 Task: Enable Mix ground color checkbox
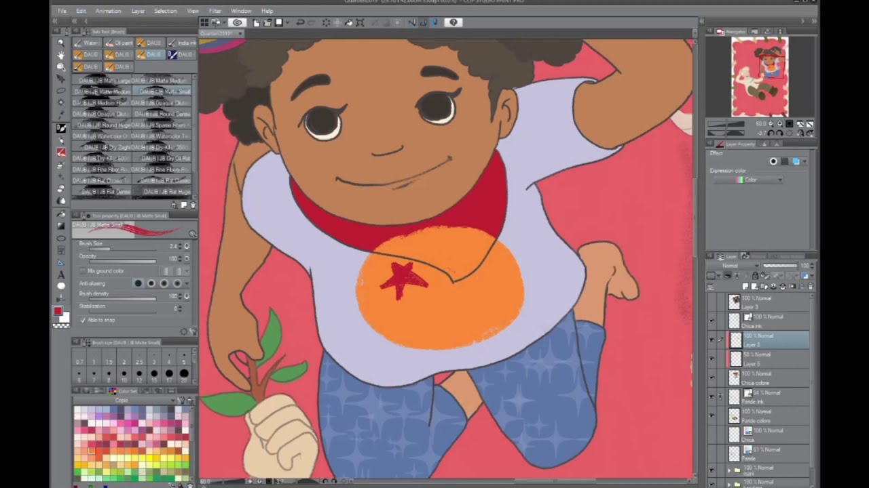(x=83, y=271)
